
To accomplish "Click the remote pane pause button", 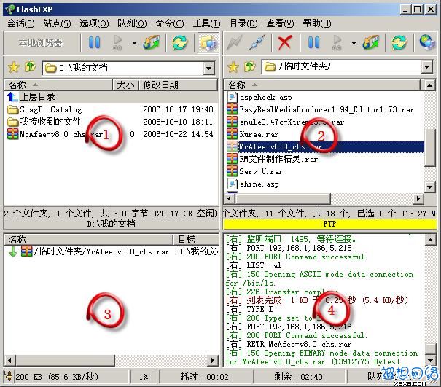I will [x=313, y=43].
